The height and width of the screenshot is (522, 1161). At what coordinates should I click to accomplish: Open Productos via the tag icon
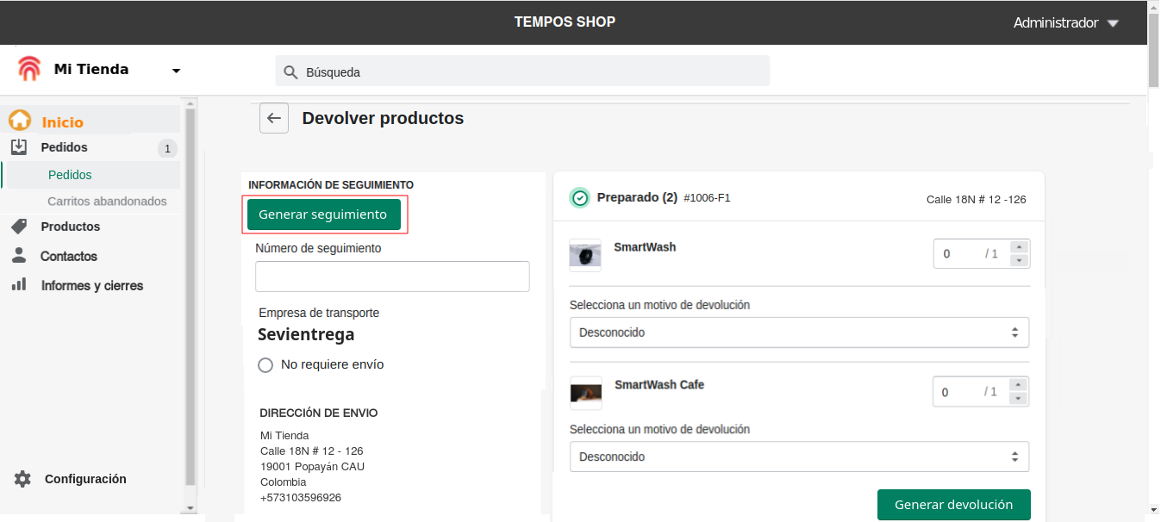point(19,227)
